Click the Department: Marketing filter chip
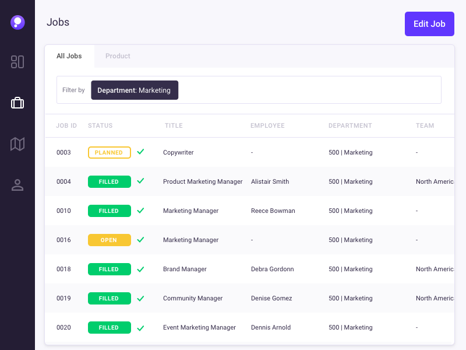The width and height of the screenshot is (466, 350). click(135, 90)
